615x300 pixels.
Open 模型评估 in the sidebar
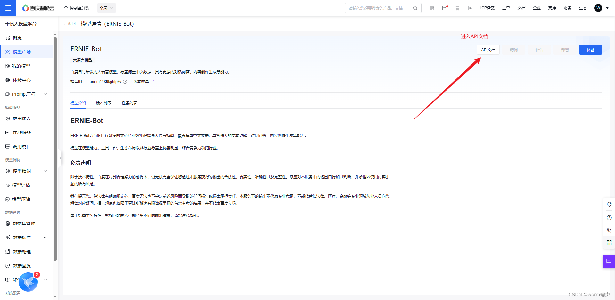tap(26, 185)
